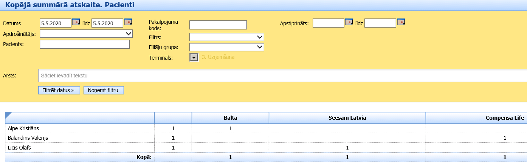Select the Balta column header
This screenshot has width=527, height=162.
230,118
